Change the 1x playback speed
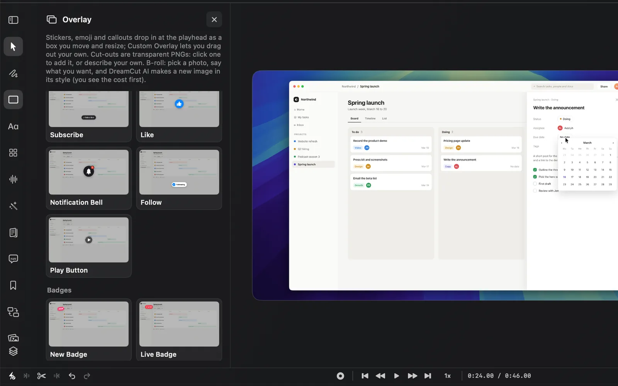The height and width of the screenshot is (386, 618). 447,376
